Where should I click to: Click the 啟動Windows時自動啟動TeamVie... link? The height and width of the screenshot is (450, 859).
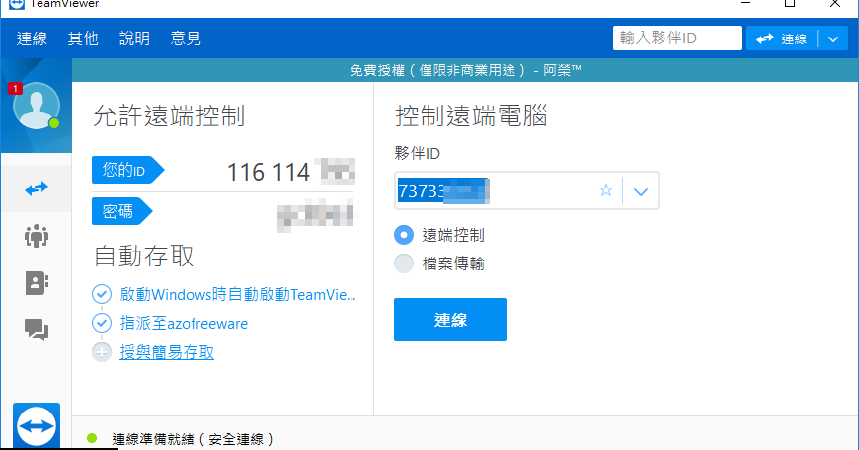pyautogui.click(x=238, y=294)
